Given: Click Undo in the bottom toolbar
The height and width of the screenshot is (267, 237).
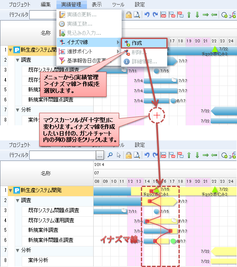Looking at the screenshot, I should [147, 155].
